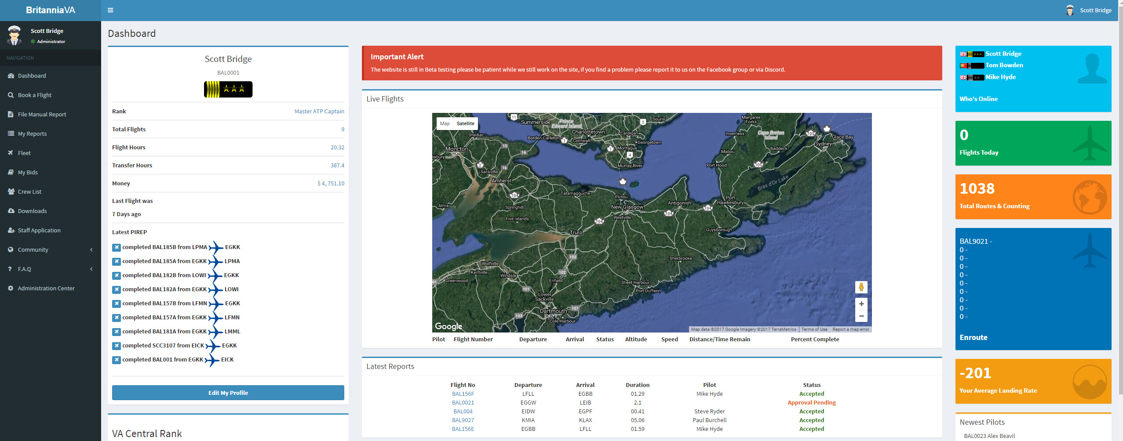Click the Edit My Profile button
Screen dimensions: 1123x441
tap(228, 393)
